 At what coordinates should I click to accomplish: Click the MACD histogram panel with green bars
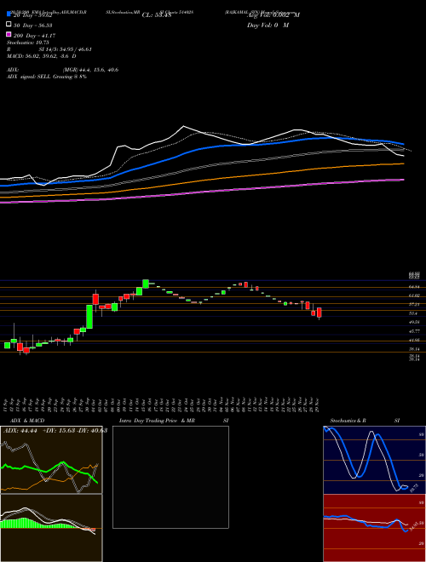tap(51, 528)
